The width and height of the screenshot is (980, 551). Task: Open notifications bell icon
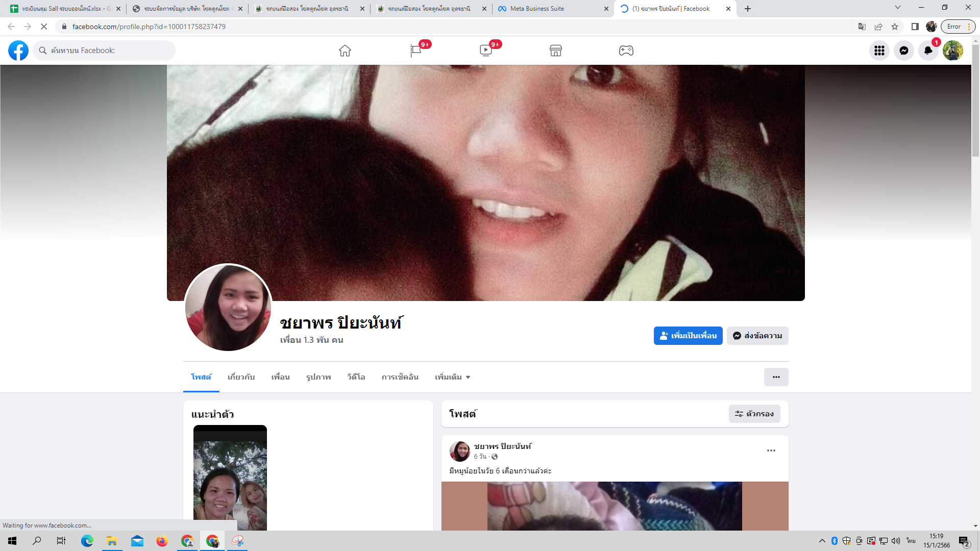coord(928,51)
